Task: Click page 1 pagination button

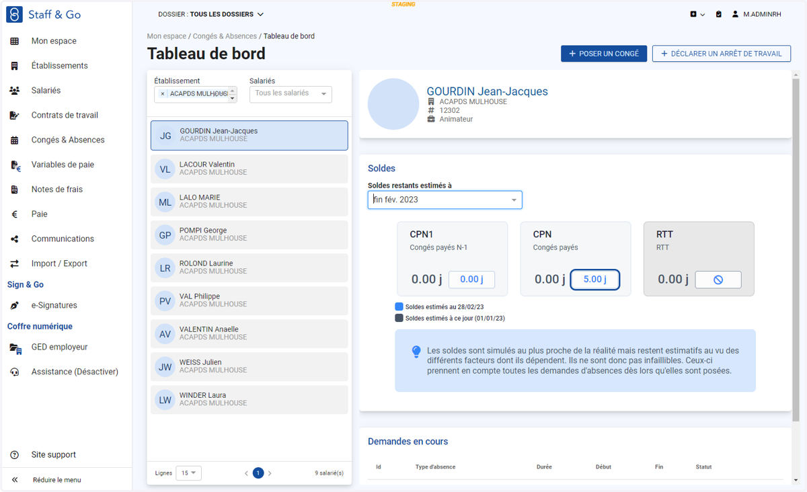Action: [258, 473]
